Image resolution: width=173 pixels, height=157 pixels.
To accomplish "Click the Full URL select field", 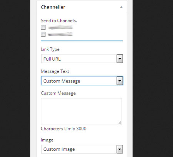I will click(82, 59).
